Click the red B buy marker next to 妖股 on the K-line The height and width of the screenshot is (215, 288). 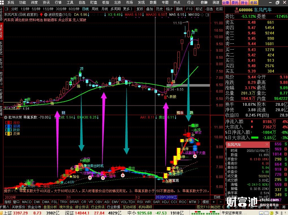click(x=165, y=97)
